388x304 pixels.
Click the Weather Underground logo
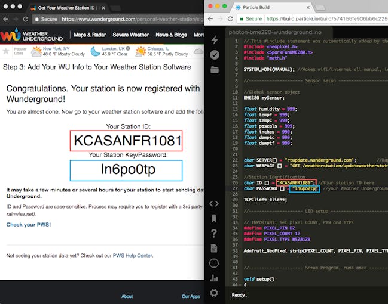pyautogui.click(x=32, y=35)
